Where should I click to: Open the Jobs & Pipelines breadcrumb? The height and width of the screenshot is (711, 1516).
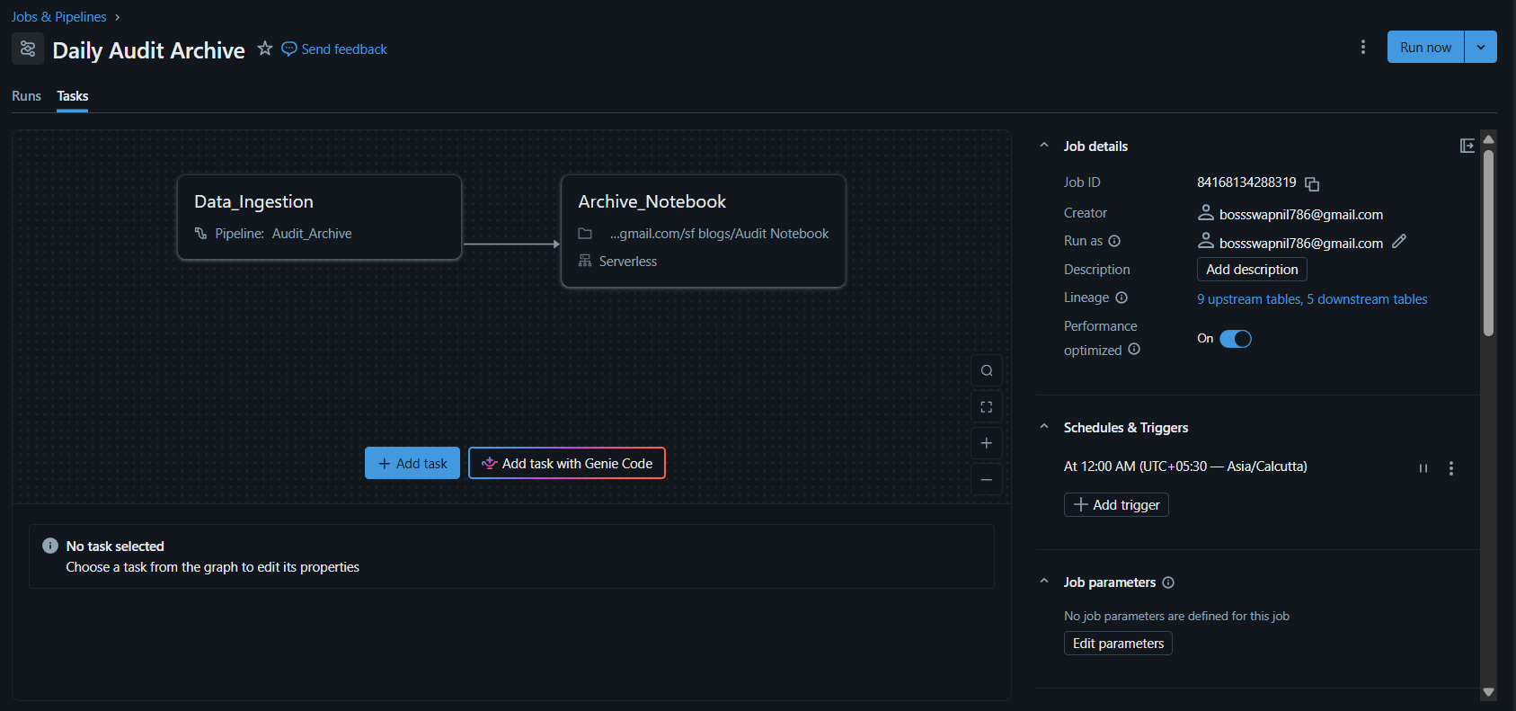pos(58,16)
